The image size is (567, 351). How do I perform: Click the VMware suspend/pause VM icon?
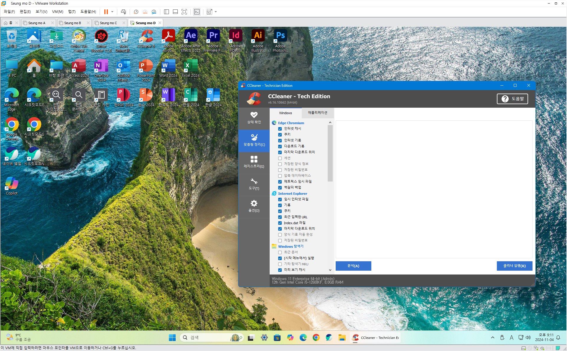point(106,12)
